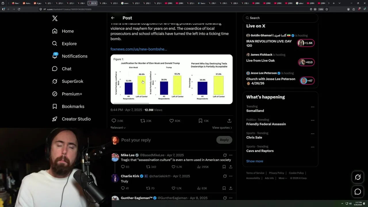Open the Notifications bell

[x=70, y=56]
